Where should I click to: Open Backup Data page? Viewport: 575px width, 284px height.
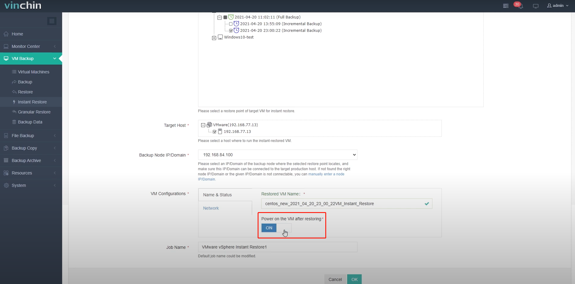click(30, 122)
